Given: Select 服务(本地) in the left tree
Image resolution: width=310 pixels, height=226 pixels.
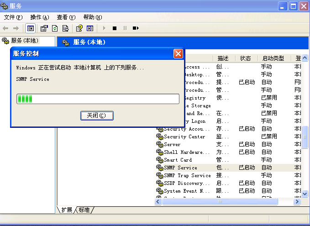Looking at the screenshot, I should point(25,41).
